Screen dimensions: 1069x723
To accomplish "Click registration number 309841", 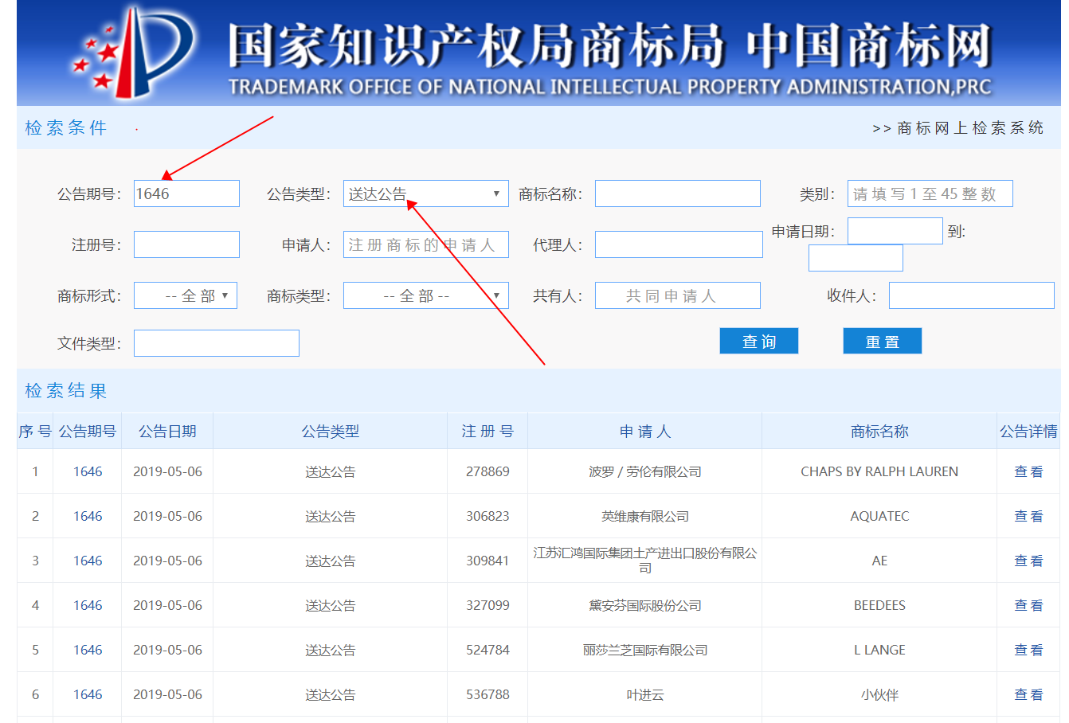I will [x=488, y=561].
